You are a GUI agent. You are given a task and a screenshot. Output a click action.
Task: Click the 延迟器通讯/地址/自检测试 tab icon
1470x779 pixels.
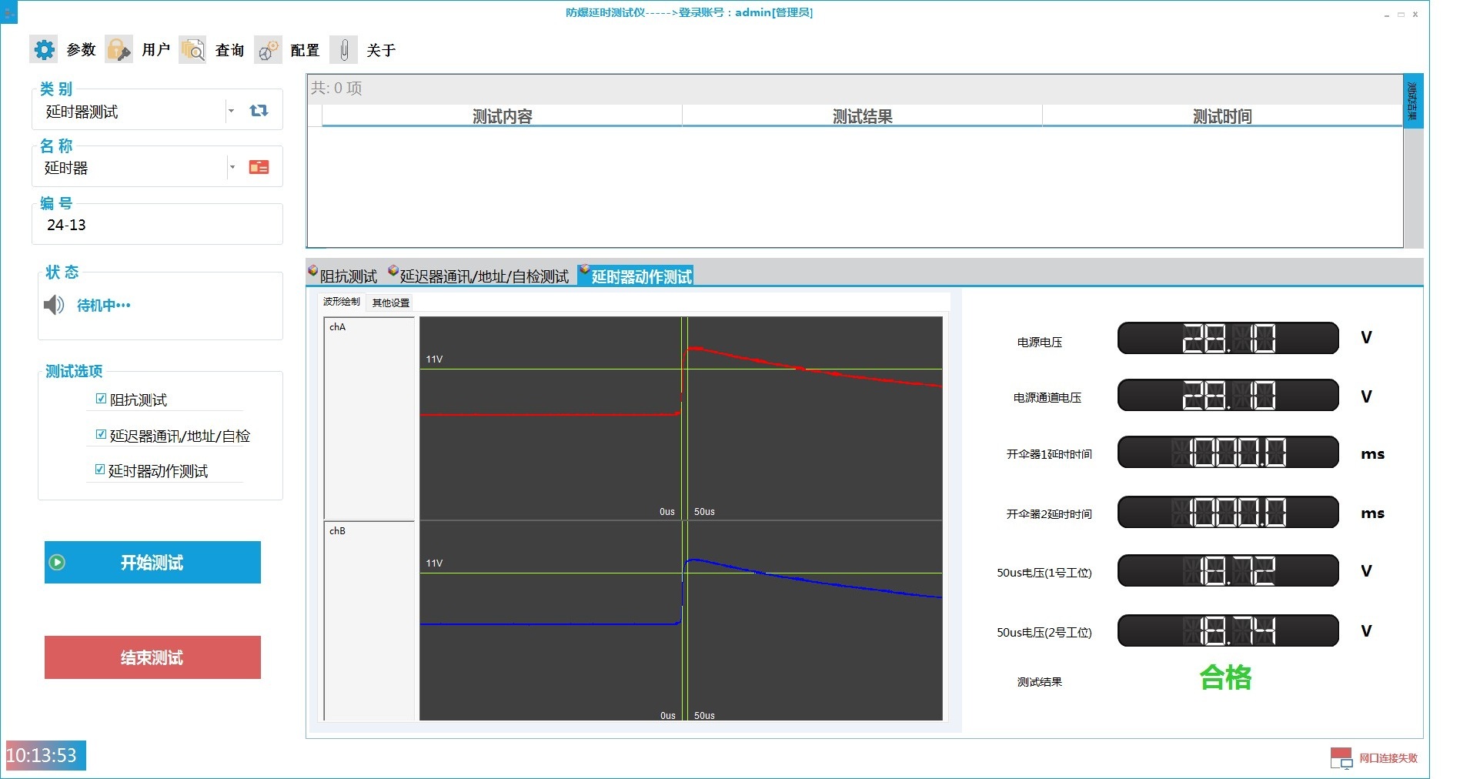tap(393, 271)
